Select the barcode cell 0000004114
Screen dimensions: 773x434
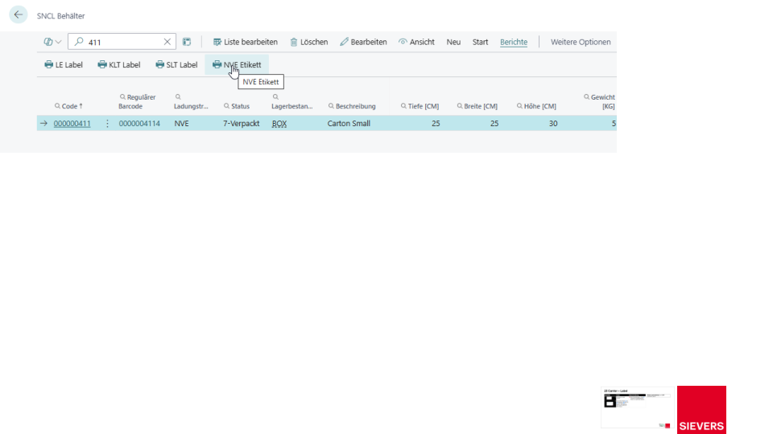(139, 124)
